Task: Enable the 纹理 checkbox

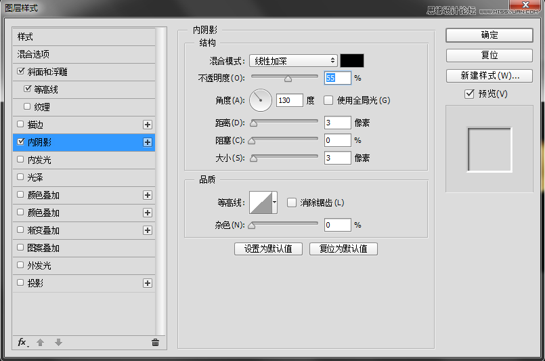Action: coord(27,106)
